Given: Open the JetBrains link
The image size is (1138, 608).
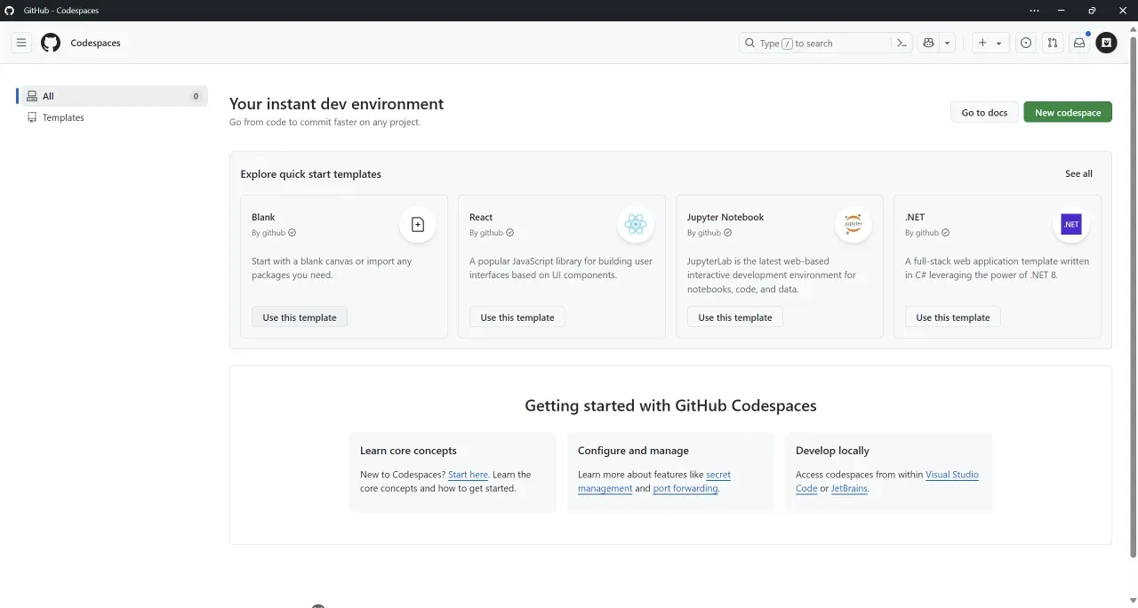Looking at the screenshot, I should pyautogui.click(x=849, y=488).
